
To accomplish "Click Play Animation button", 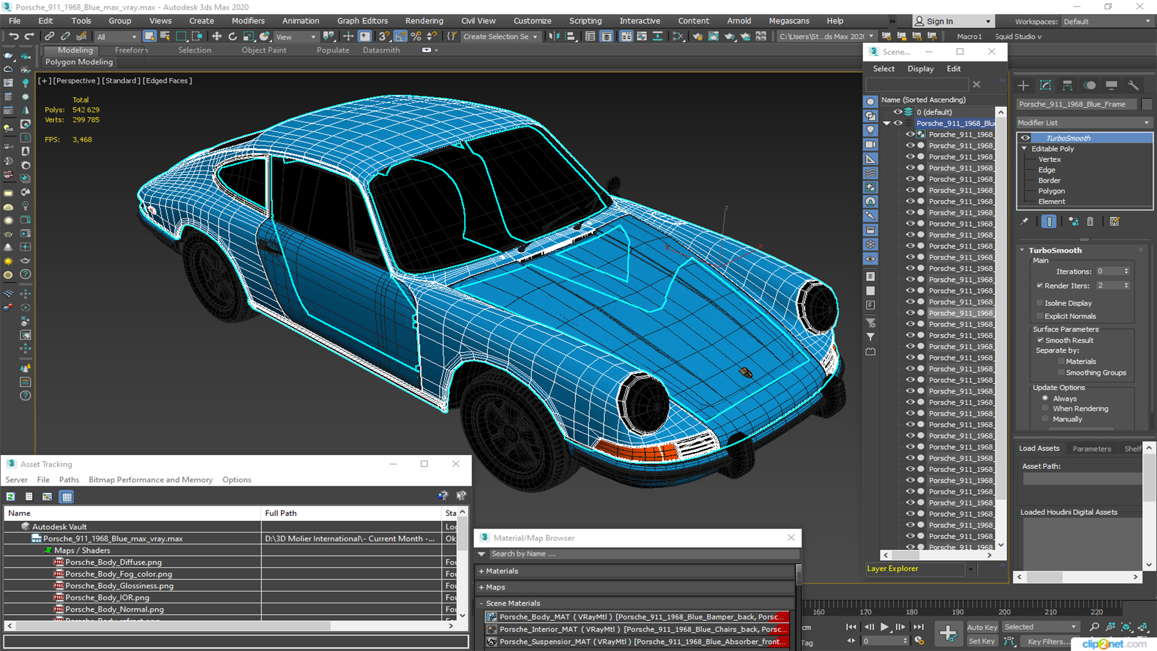I will [884, 627].
